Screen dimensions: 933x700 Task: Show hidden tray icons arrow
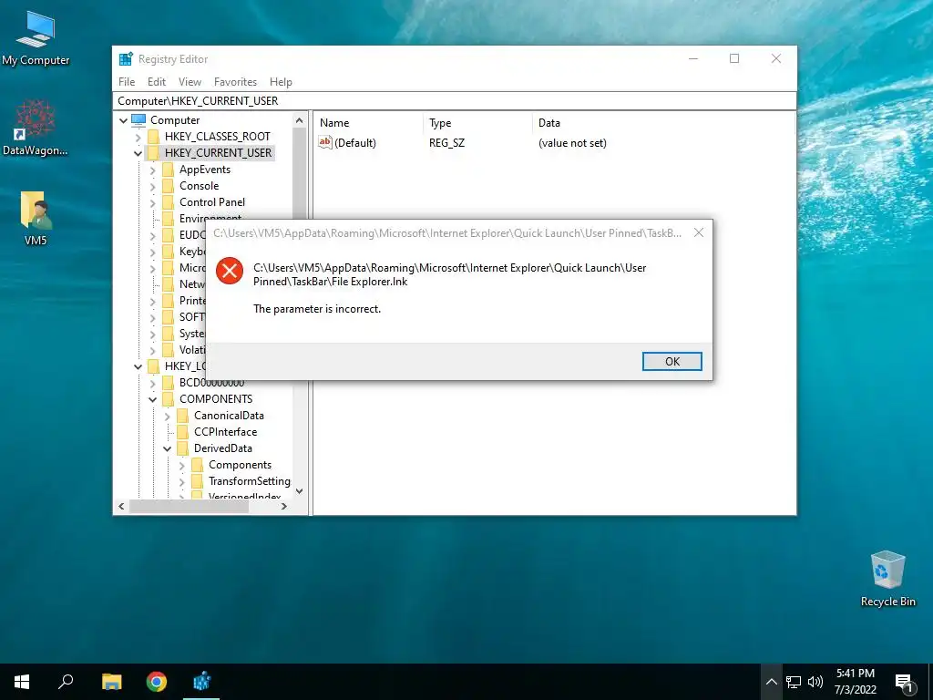[x=771, y=682]
